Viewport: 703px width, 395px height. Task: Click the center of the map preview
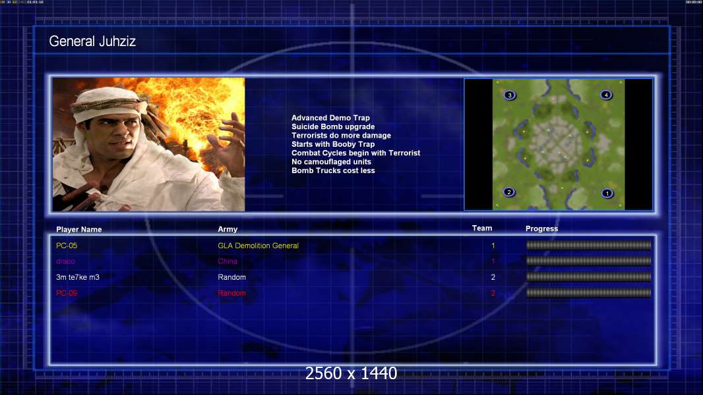point(558,144)
